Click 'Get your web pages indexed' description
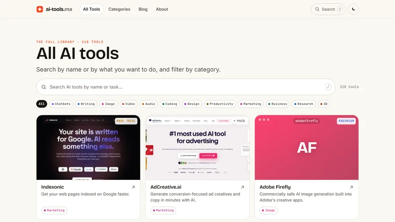 tap(86, 194)
